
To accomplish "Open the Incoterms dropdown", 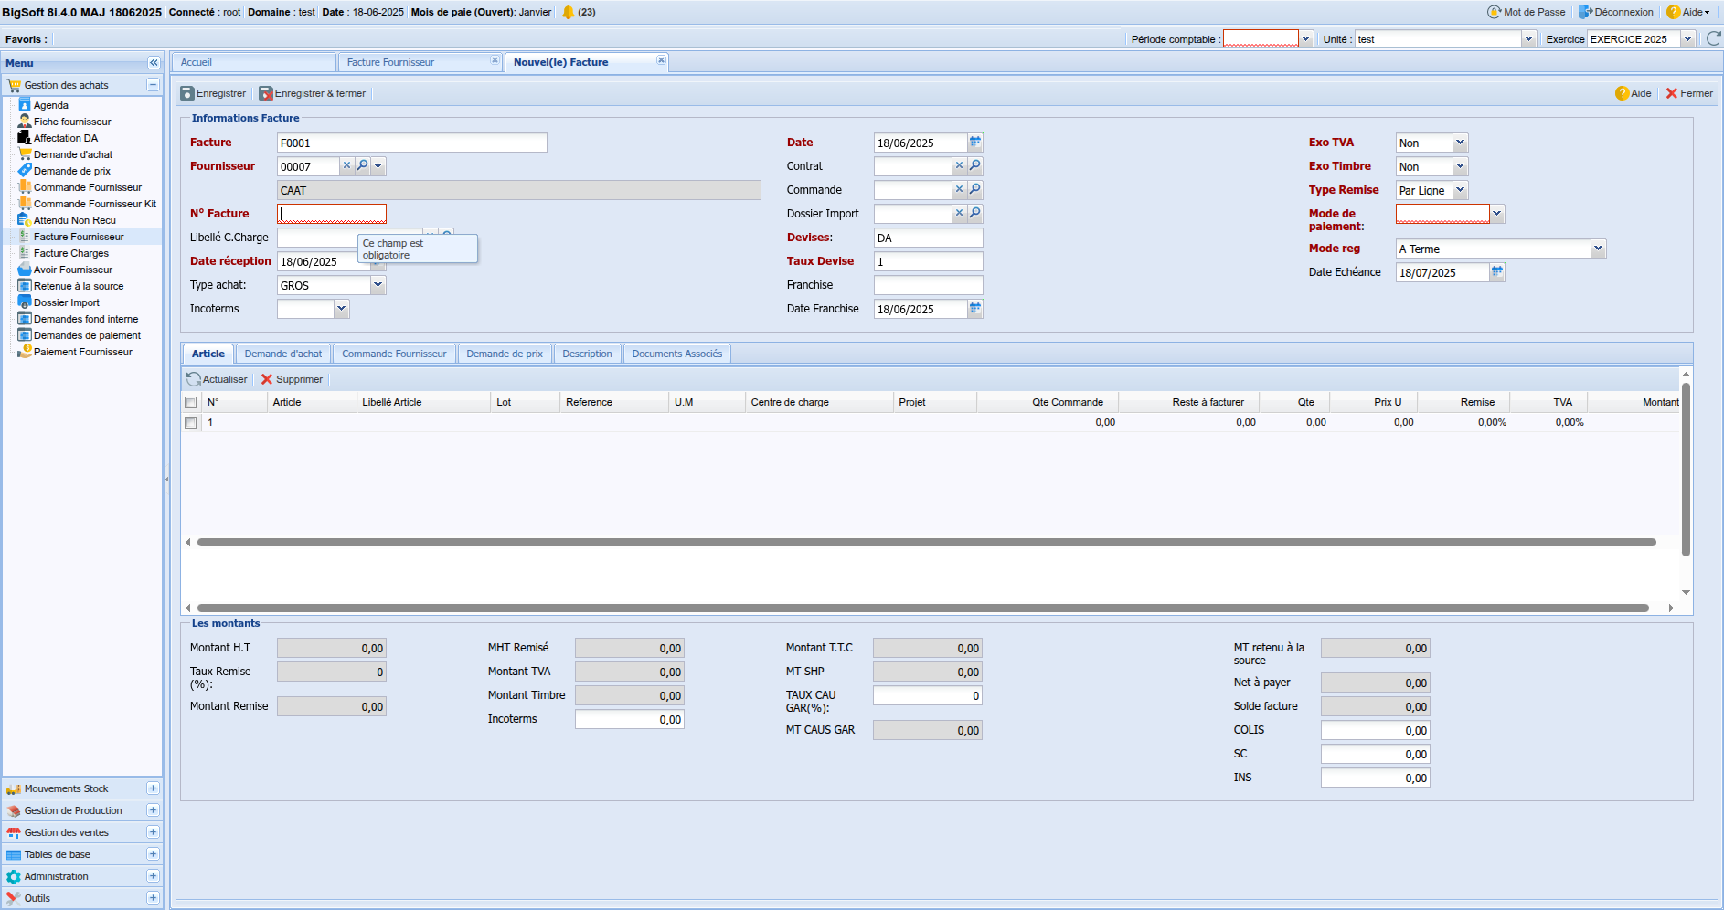I will [341, 309].
